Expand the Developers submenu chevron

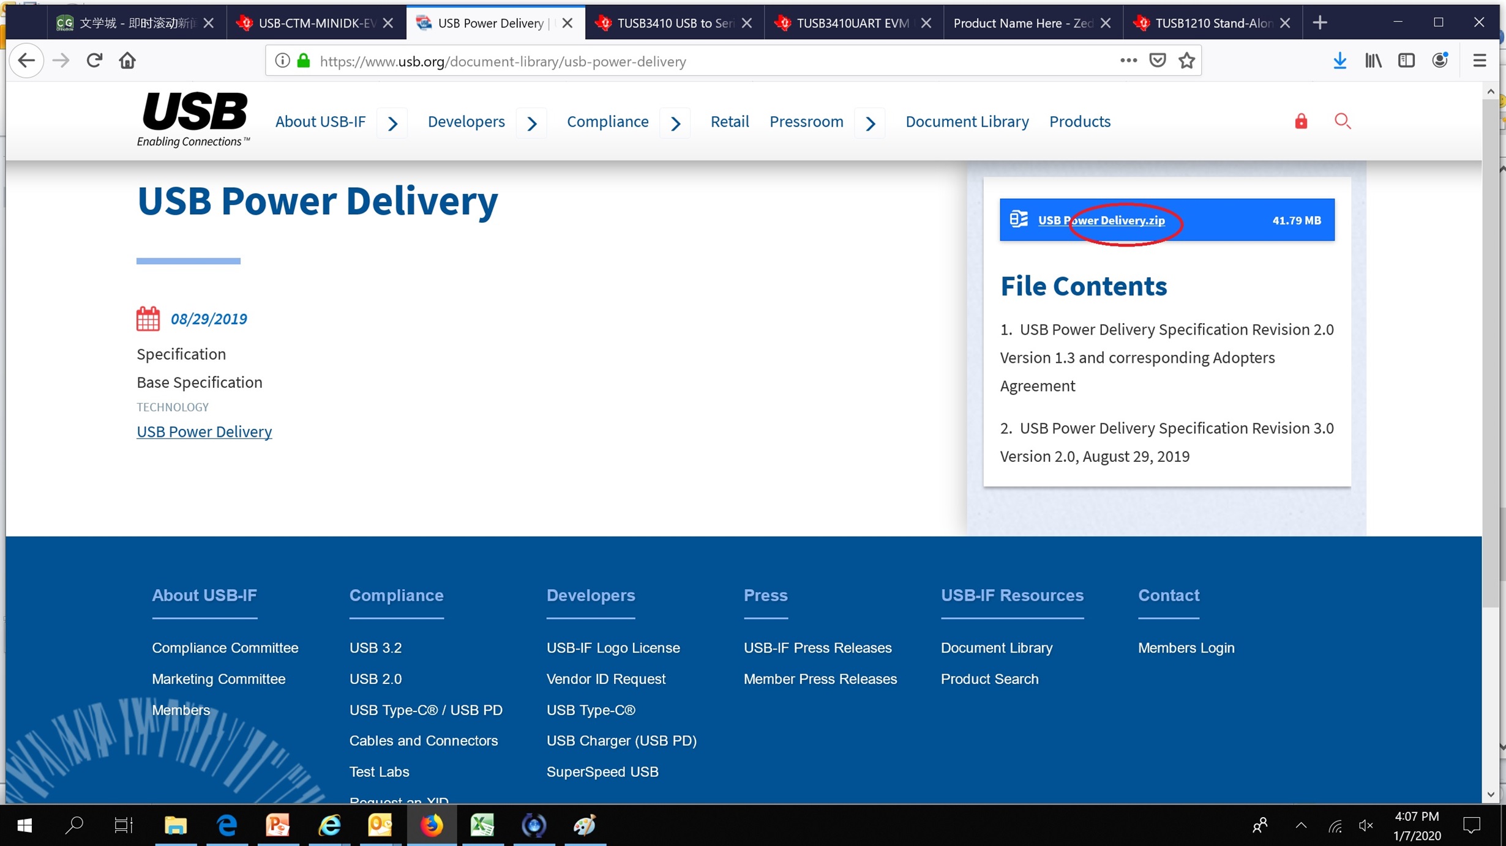(x=531, y=123)
